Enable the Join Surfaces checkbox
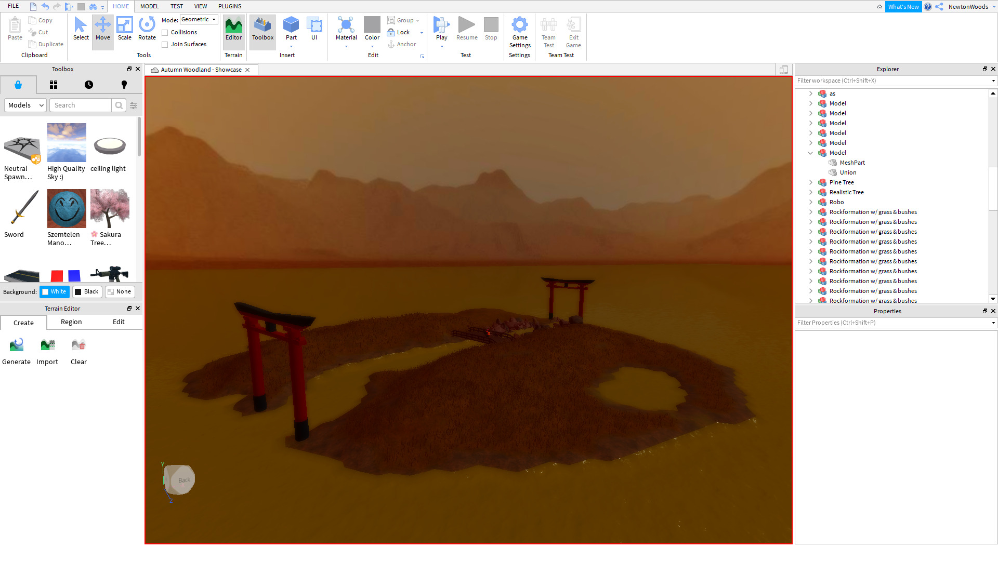This screenshot has height=561, width=998. 165,45
